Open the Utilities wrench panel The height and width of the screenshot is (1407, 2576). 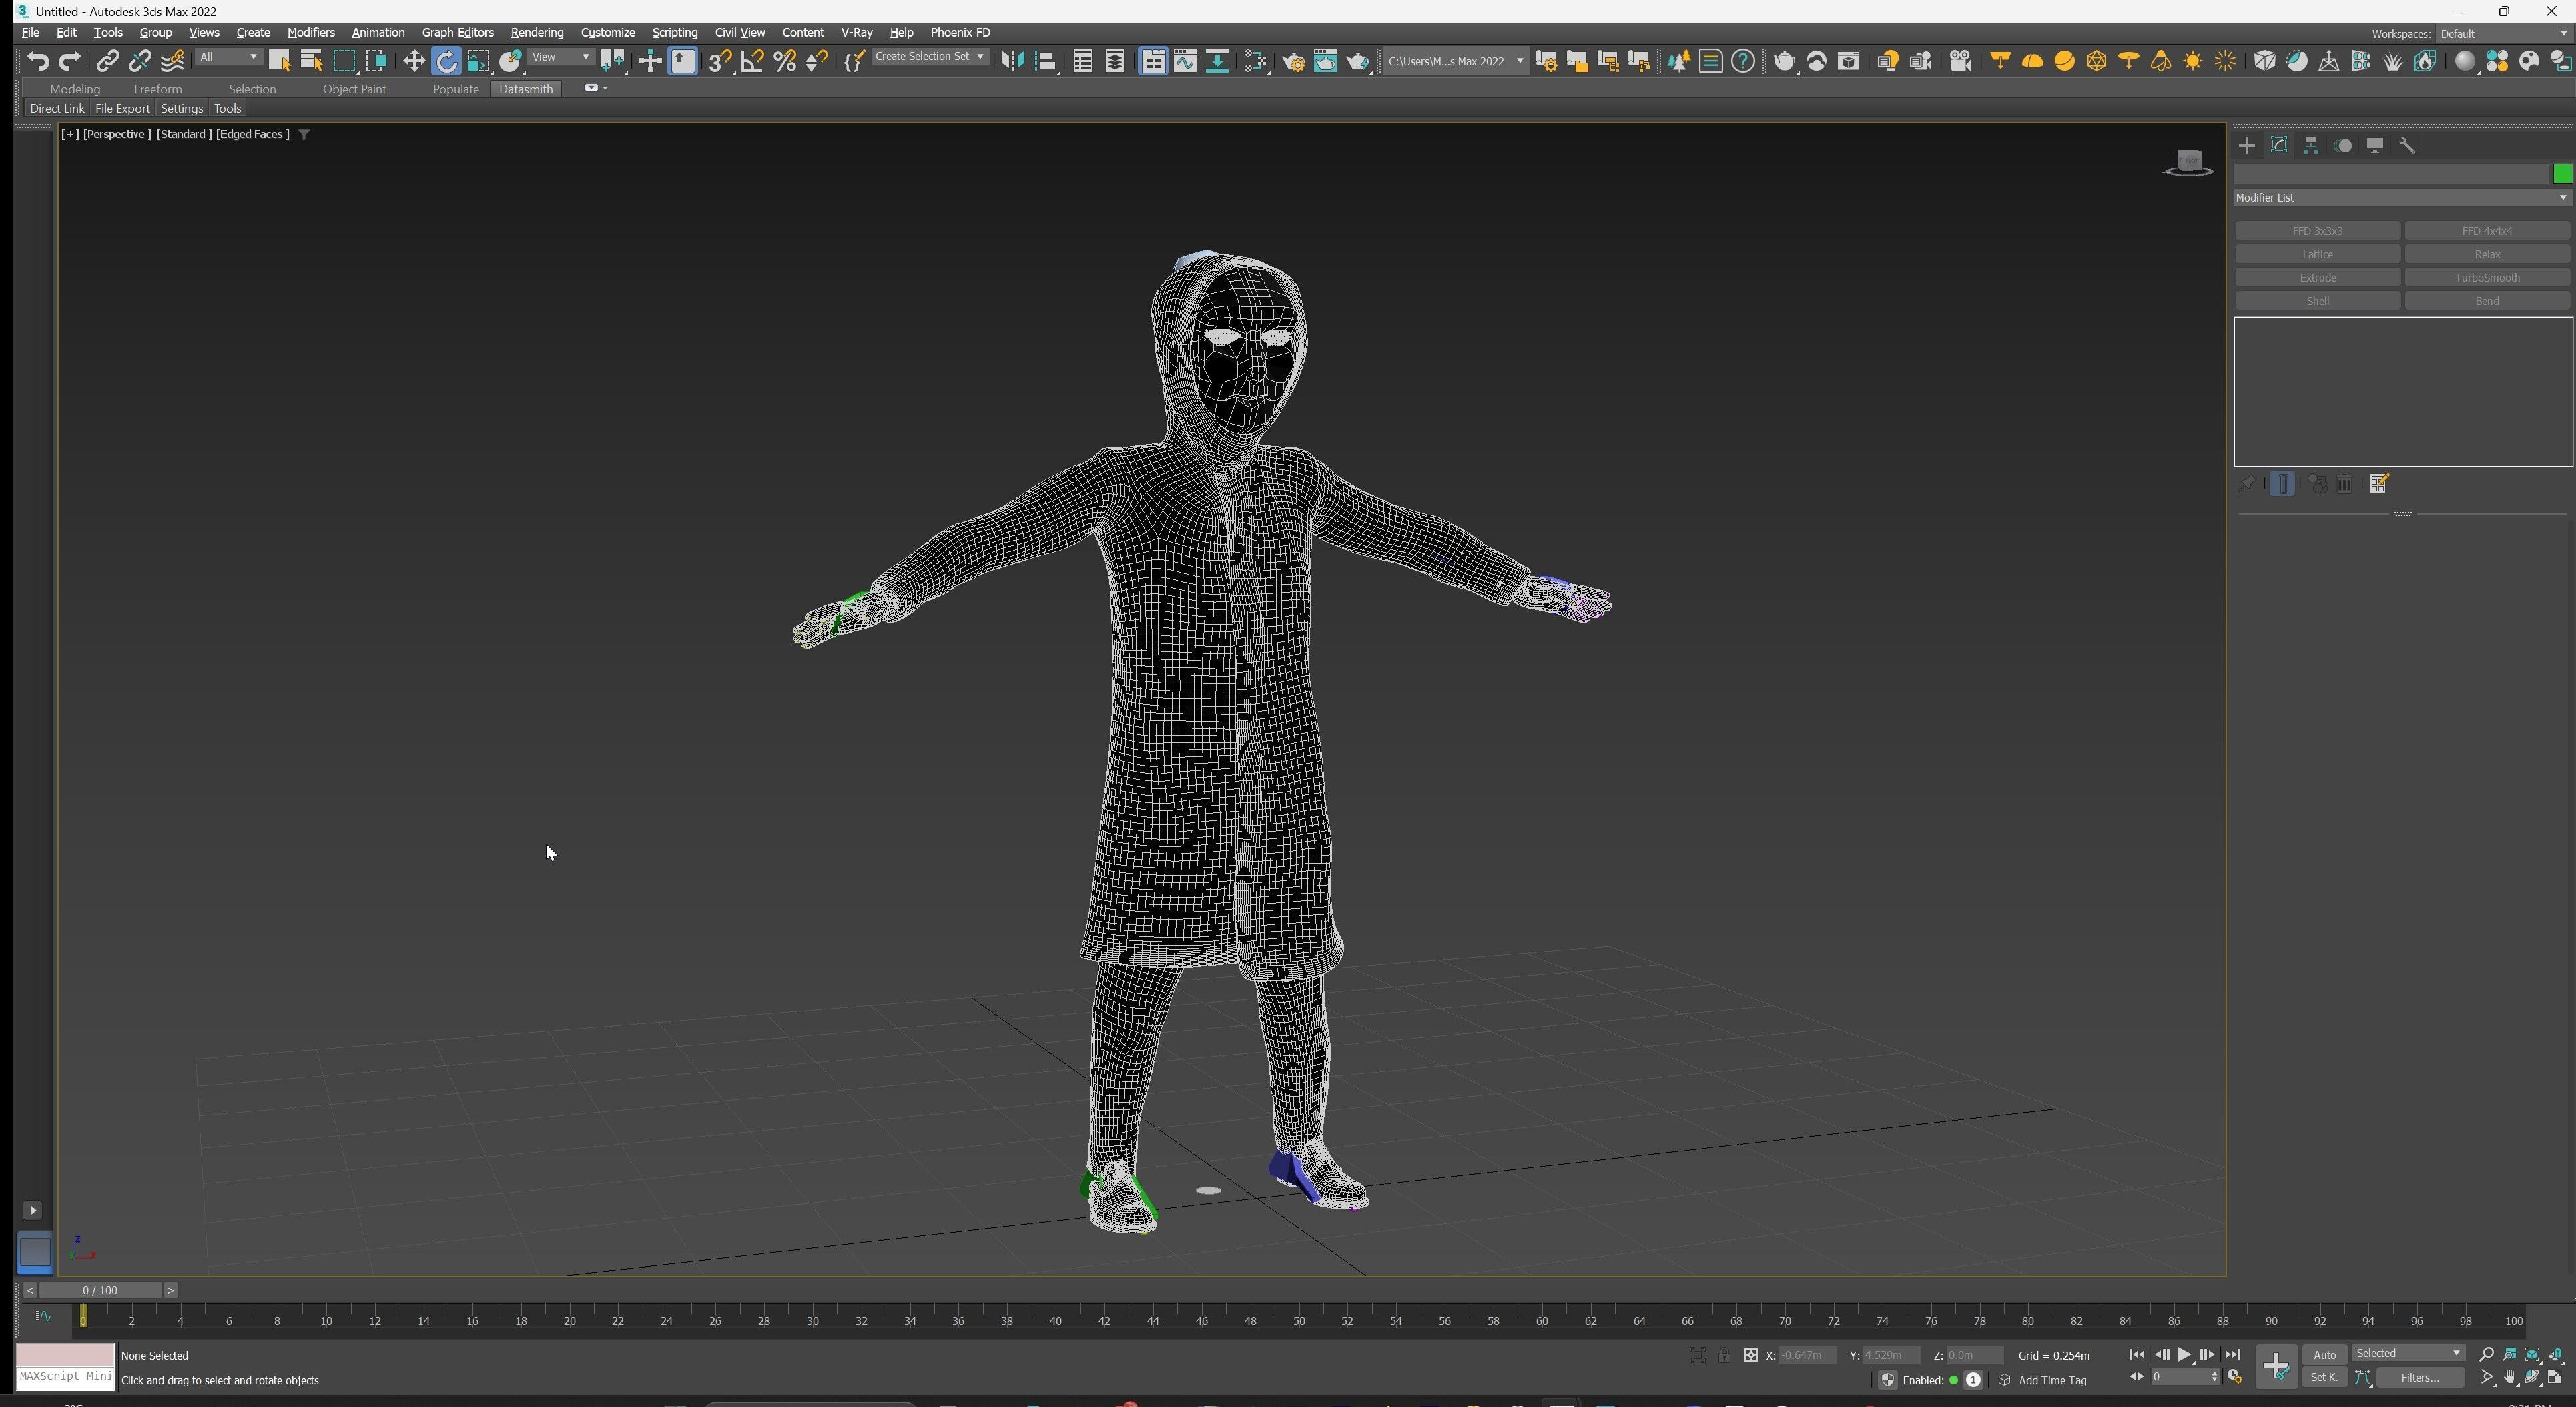[2407, 146]
